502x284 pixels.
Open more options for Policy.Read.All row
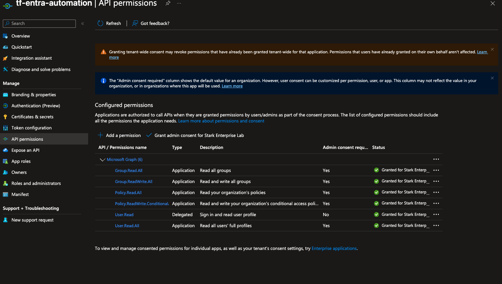(x=436, y=192)
